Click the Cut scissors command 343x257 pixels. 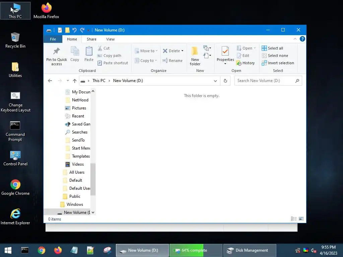click(x=104, y=48)
